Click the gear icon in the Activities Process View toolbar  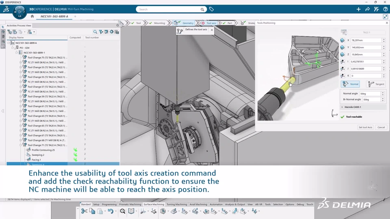[x=111, y=32]
